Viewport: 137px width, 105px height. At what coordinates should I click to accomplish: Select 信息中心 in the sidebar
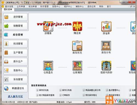15,71
